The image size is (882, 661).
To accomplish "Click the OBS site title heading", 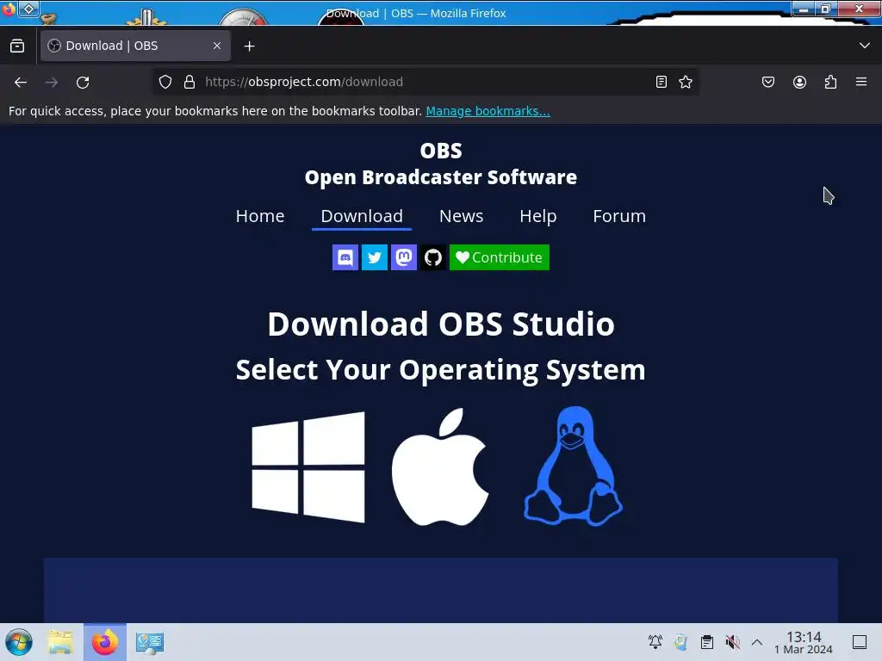I will (x=441, y=164).
